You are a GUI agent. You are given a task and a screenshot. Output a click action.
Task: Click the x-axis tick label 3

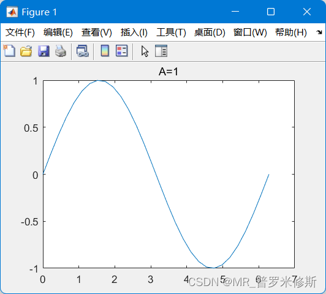click(x=151, y=279)
